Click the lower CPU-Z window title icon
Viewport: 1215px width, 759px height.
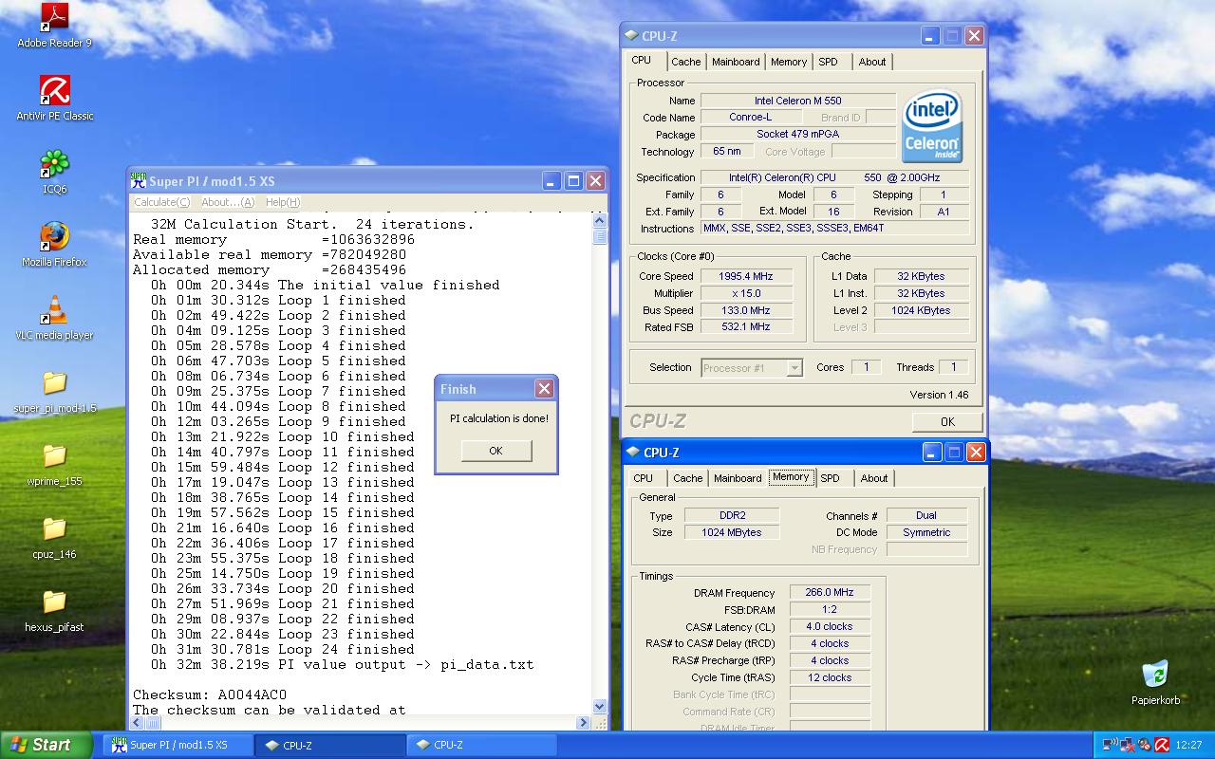tap(634, 453)
